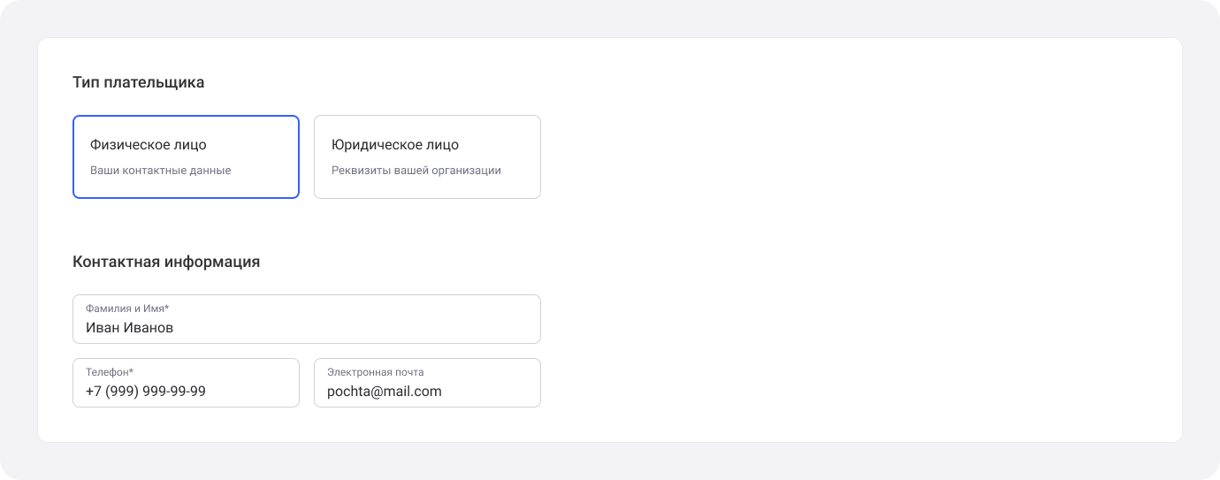Click the Реквизиты вашей организации subtitle
This screenshot has width=1220, height=480.
416,171
